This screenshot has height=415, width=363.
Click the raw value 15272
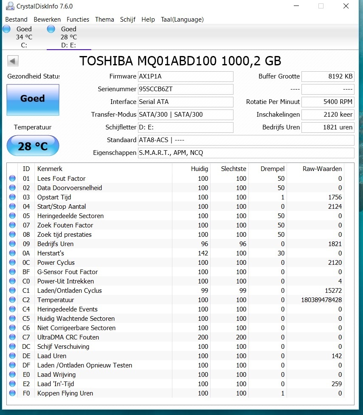333,290
